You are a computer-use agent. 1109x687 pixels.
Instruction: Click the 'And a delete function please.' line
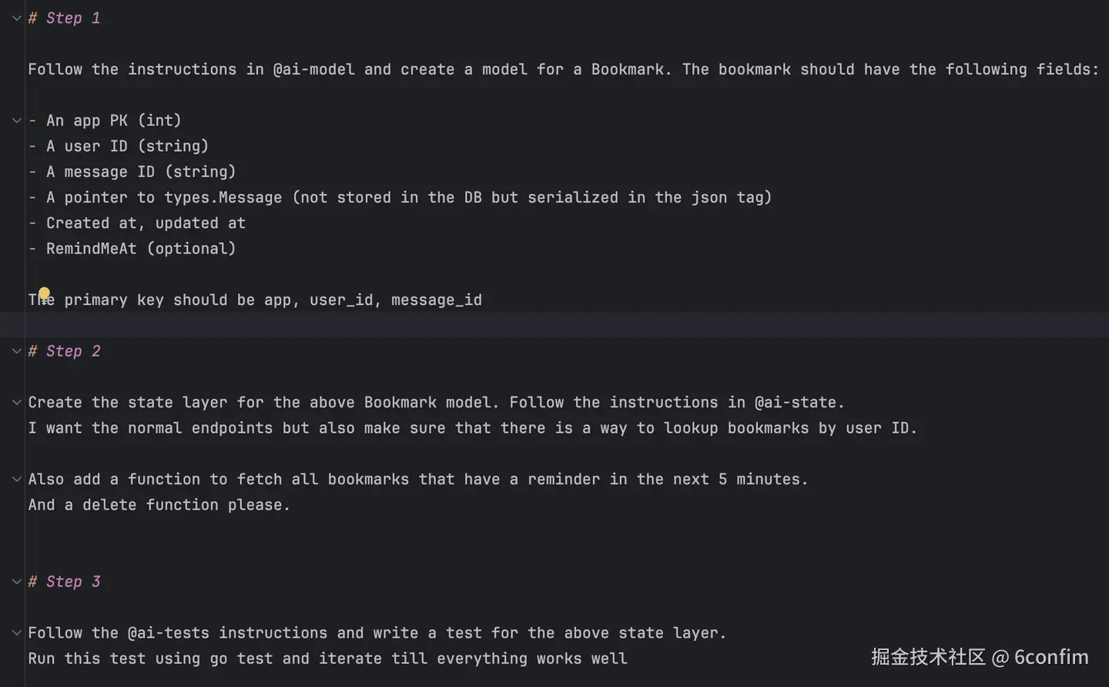pos(159,505)
